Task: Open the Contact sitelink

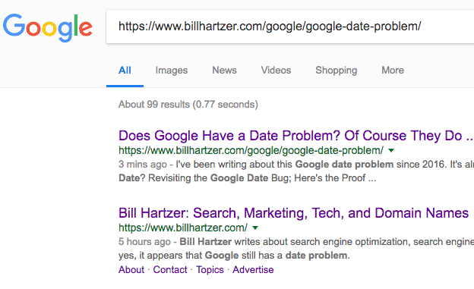Action: tap(170, 270)
